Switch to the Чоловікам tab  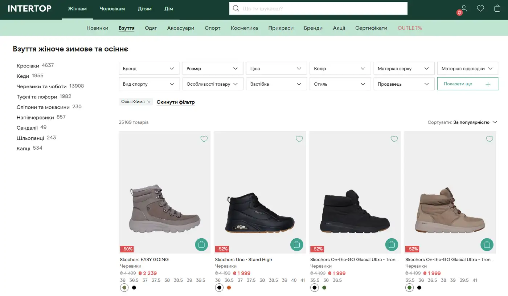(112, 9)
